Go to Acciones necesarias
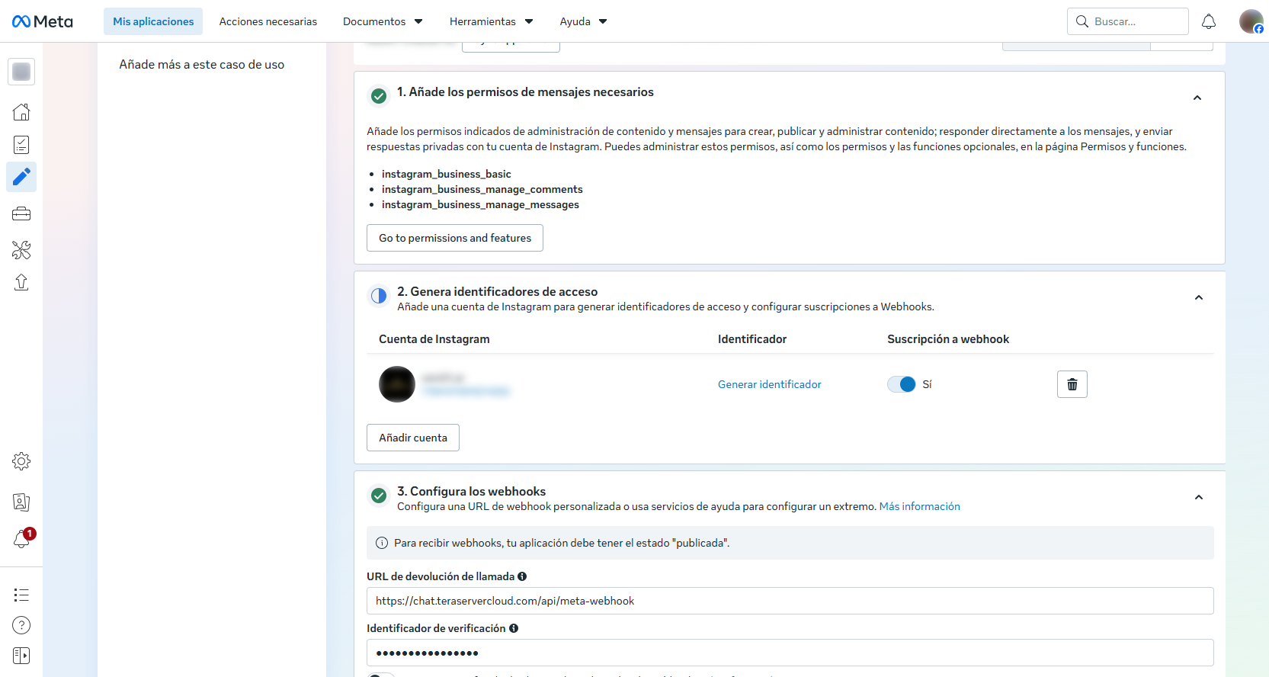This screenshot has height=677, width=1269. tap(268, 21)
